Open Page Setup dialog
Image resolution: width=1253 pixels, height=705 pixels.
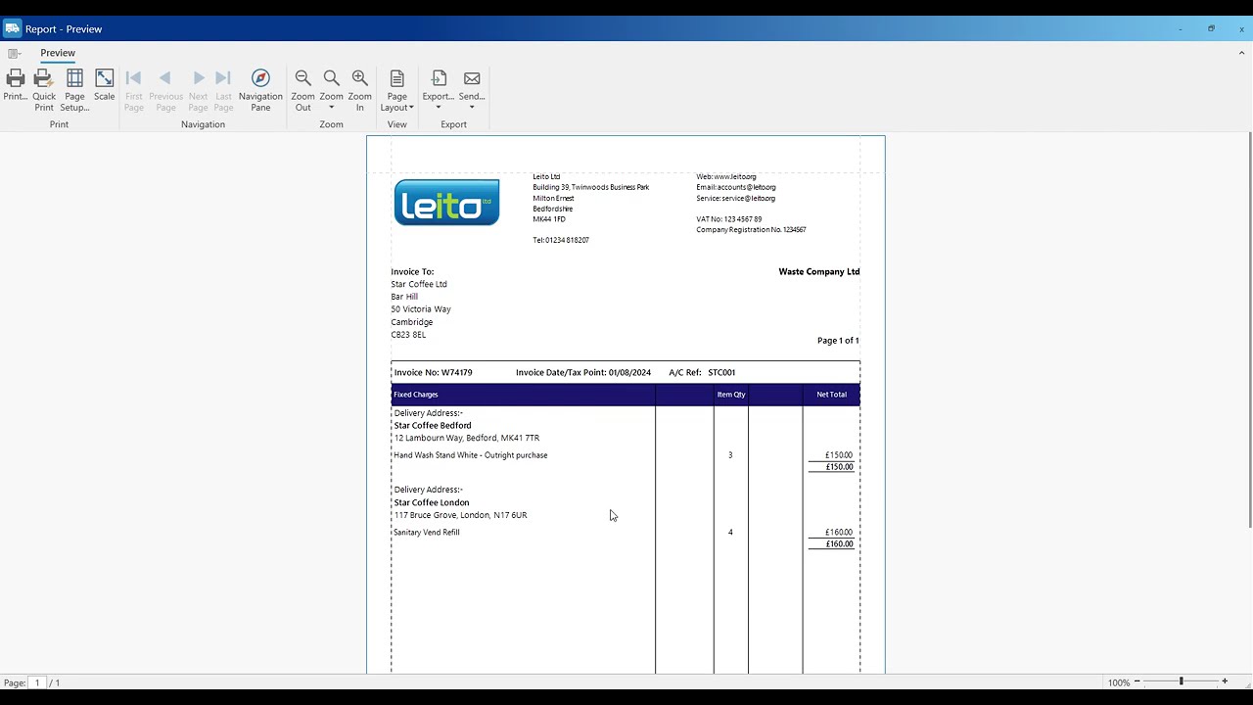pyautogui.click(x=74, y=90)
